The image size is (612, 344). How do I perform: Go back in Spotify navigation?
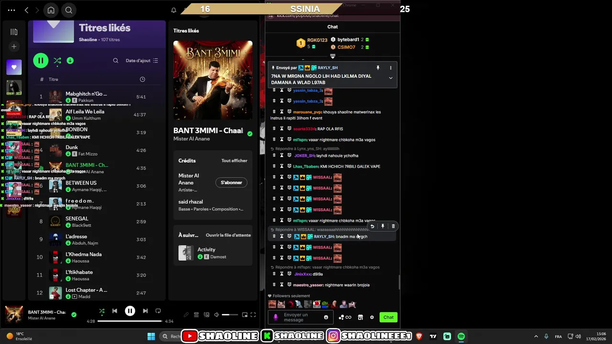click(x=27, y=10)
